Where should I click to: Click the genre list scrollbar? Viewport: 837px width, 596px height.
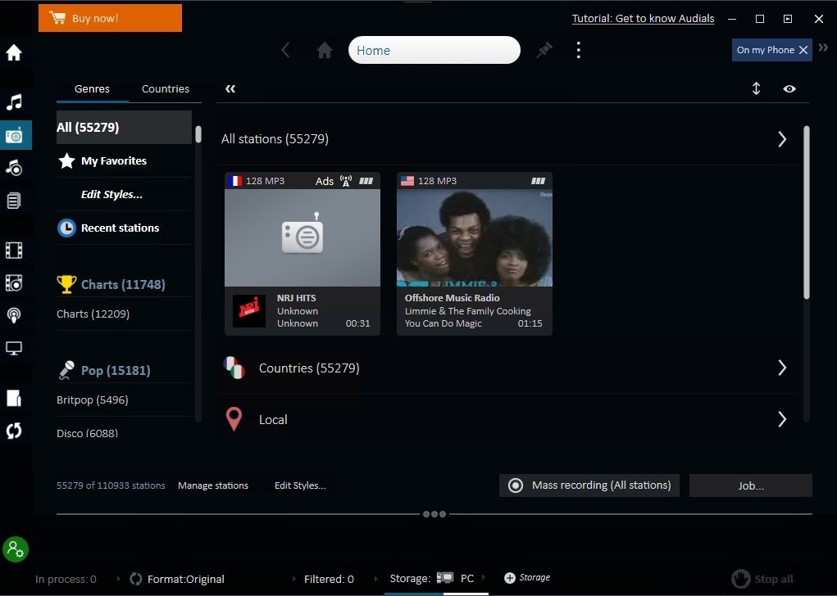(198, 134)
